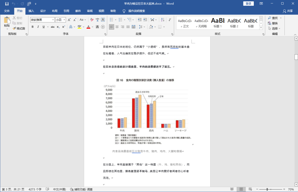Open the font name dropdown
298x192 pixels.
pos(53,20)
